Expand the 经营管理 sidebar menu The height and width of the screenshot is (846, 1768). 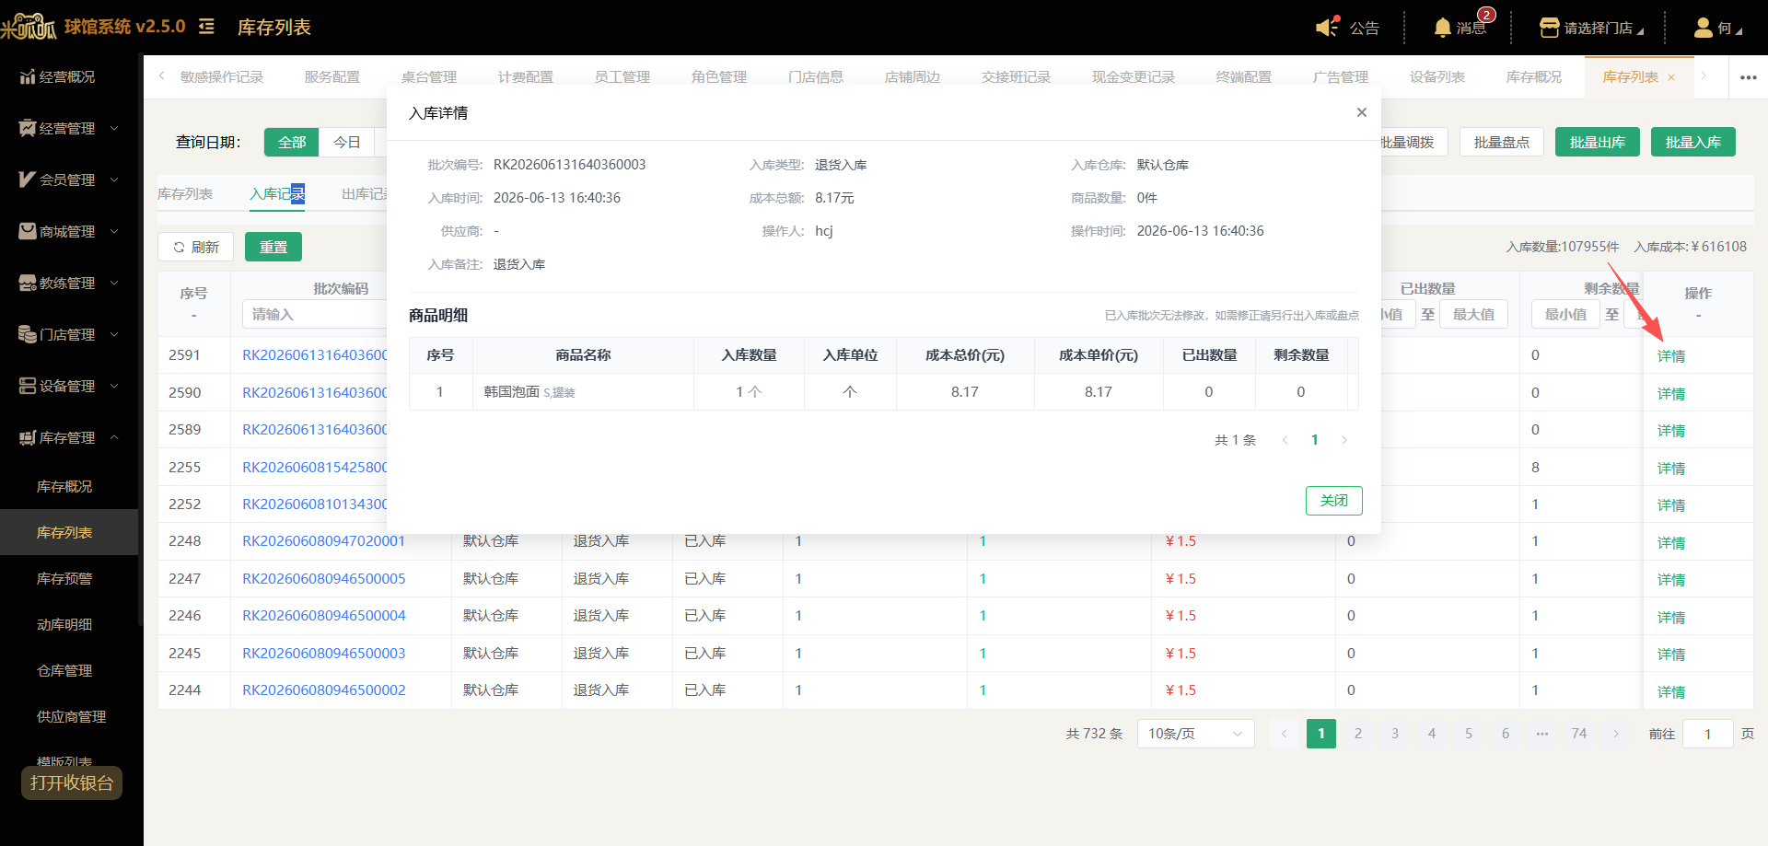[69, 129]
